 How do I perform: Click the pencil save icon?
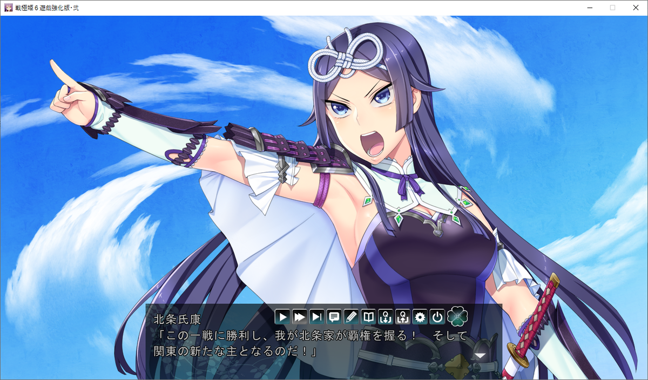351,316
